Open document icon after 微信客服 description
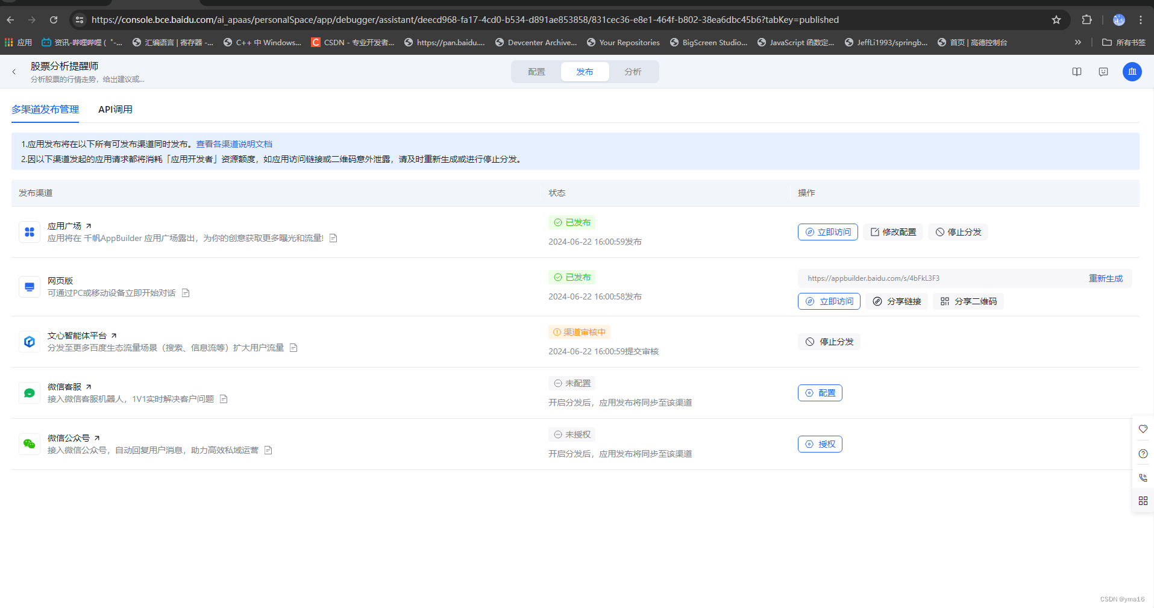 click(224, 399)
